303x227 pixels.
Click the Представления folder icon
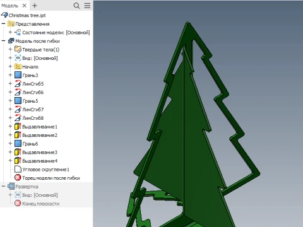[x=11, y=24]
